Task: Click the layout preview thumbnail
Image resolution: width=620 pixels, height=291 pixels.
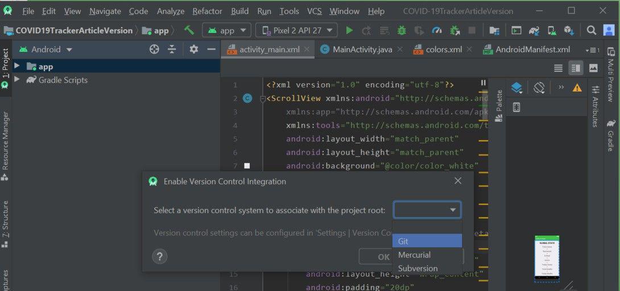Action: (x=547, y=259)
